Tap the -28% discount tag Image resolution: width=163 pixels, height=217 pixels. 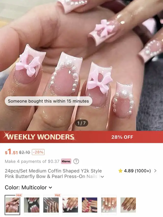click(38, 152)
